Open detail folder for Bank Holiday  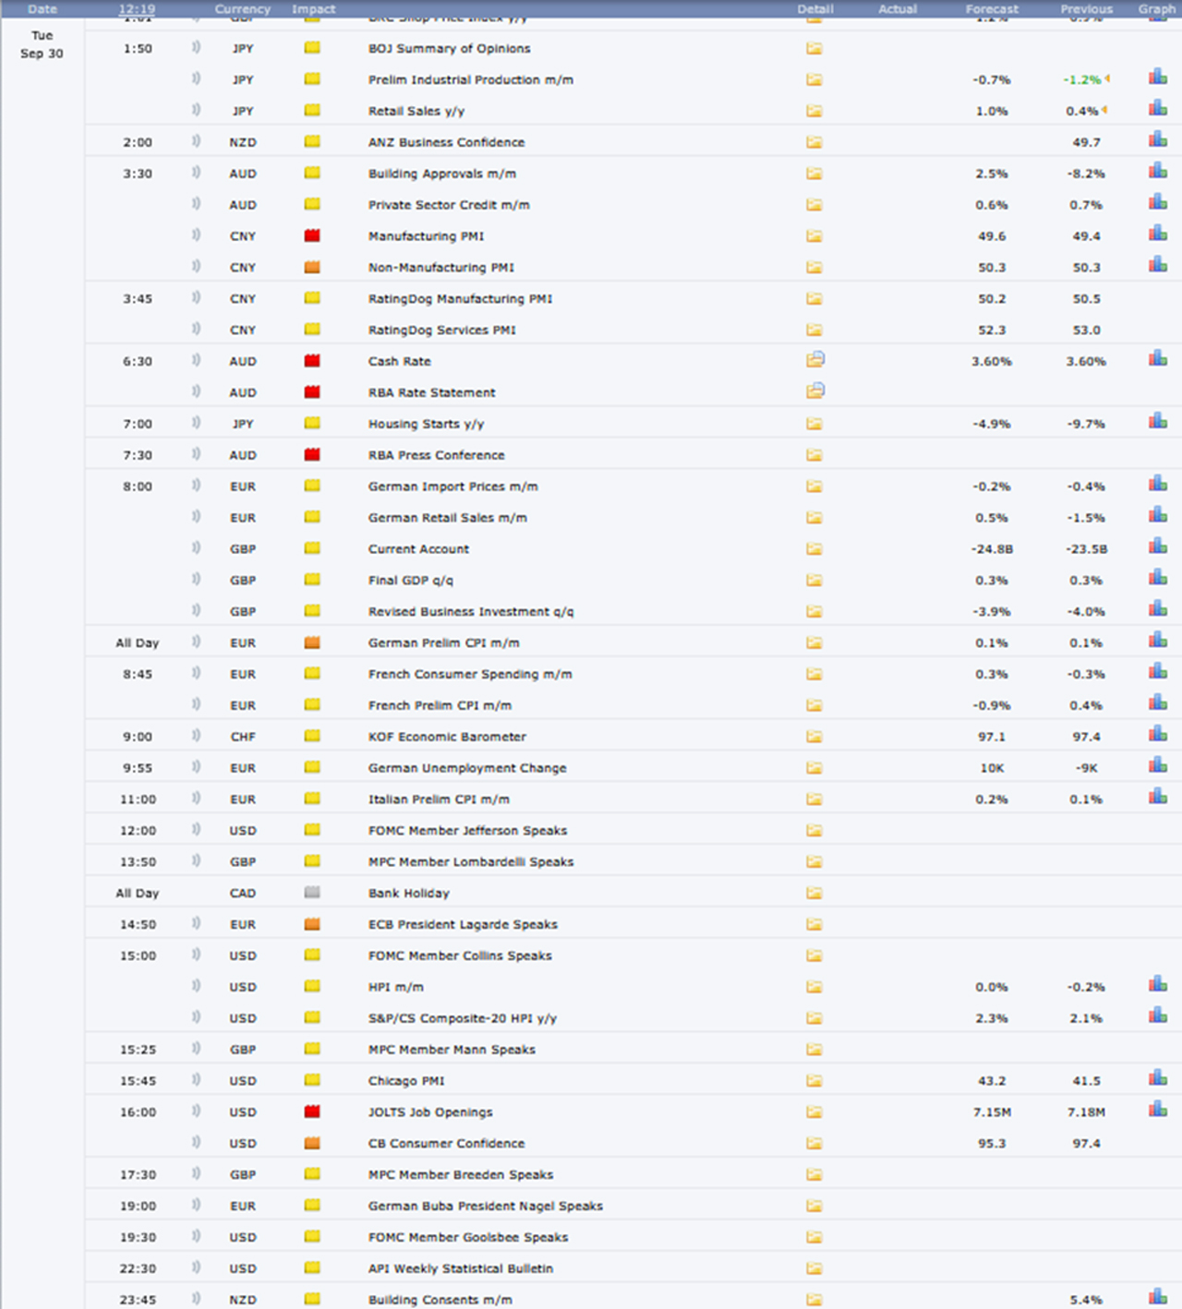pos(814,894)
